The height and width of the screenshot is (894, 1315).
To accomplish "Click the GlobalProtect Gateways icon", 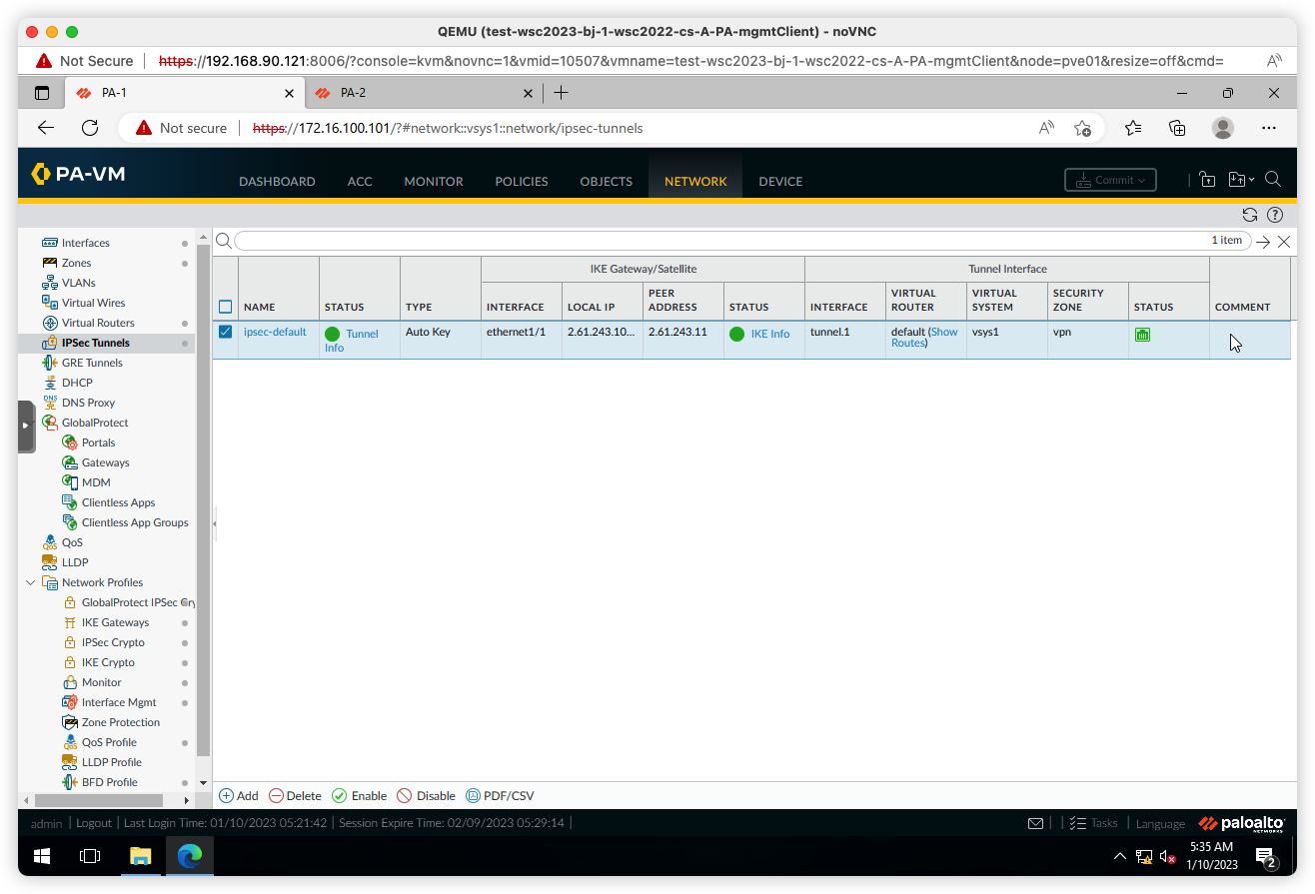I will coord(70,462).
